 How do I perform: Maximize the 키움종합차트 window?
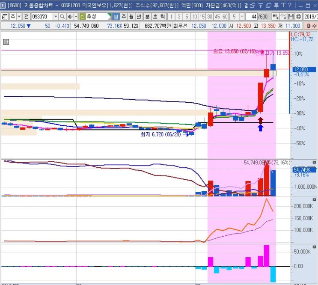[308, 6]
